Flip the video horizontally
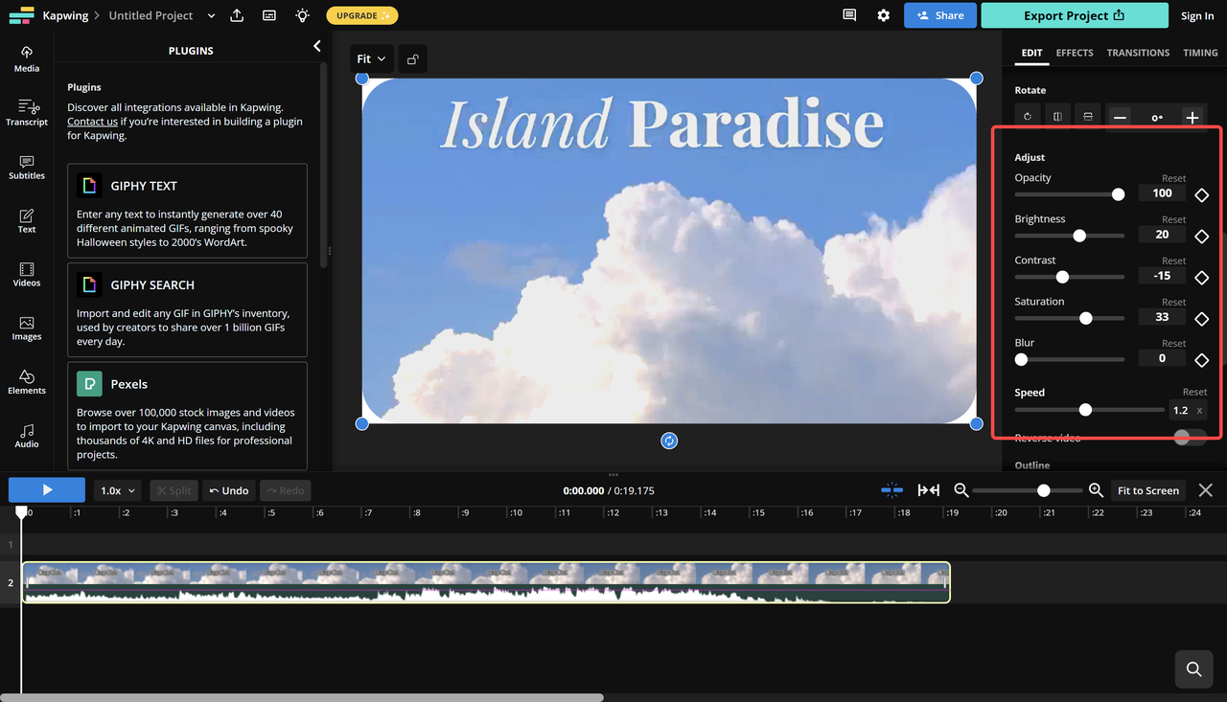This screenshot has width=1227, height=702. [1057, 115]
